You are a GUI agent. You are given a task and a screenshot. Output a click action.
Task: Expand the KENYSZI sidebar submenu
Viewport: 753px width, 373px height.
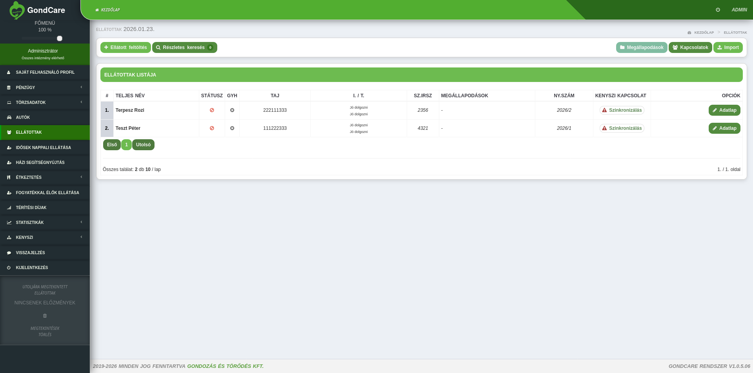tap(45, 237)
